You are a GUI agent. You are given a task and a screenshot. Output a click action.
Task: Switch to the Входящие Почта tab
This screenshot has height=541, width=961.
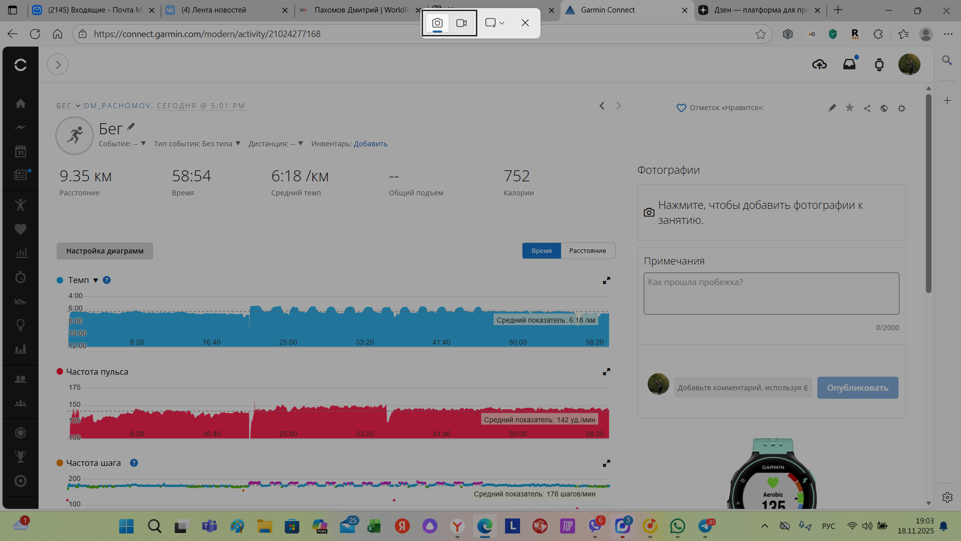(94, 10)
